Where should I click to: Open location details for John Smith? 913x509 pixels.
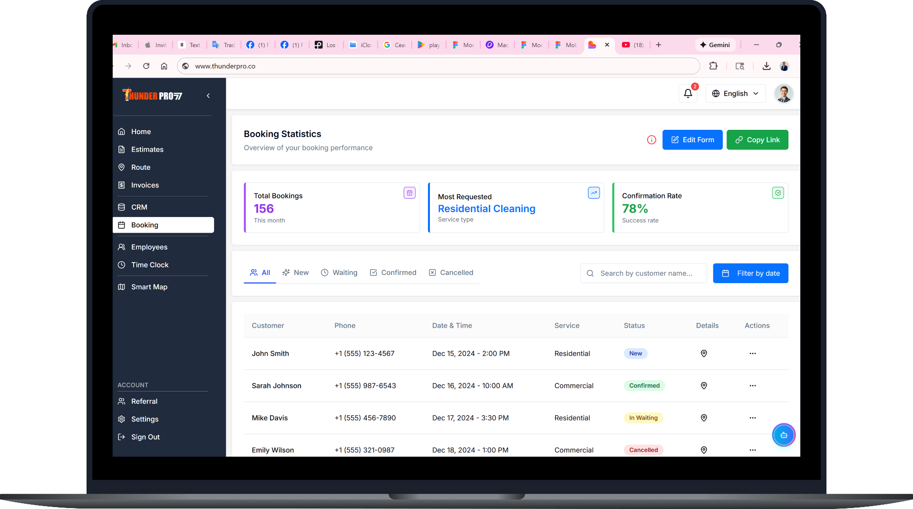[704, 353]
